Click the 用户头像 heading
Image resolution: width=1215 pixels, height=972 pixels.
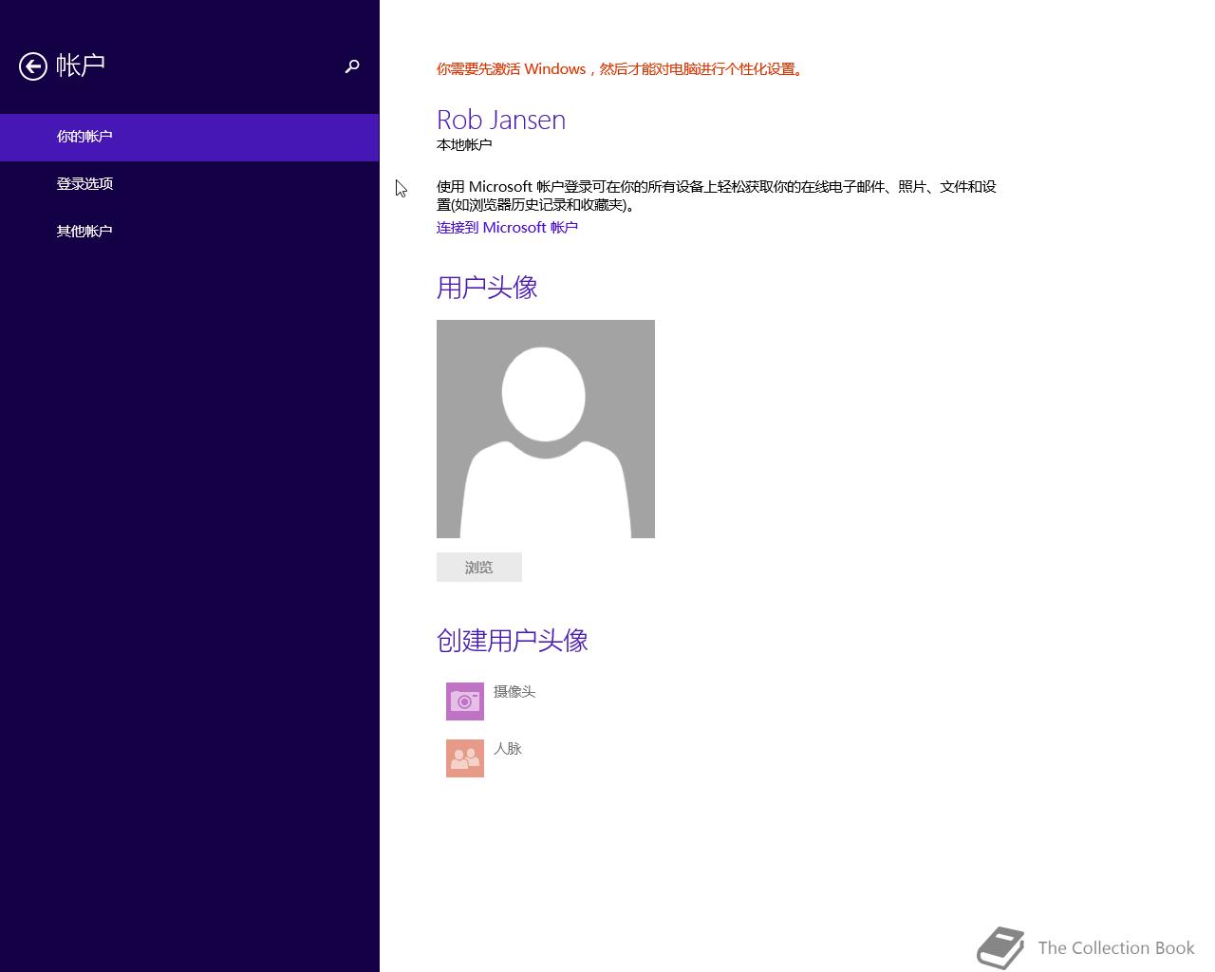[x=487, y=288]
